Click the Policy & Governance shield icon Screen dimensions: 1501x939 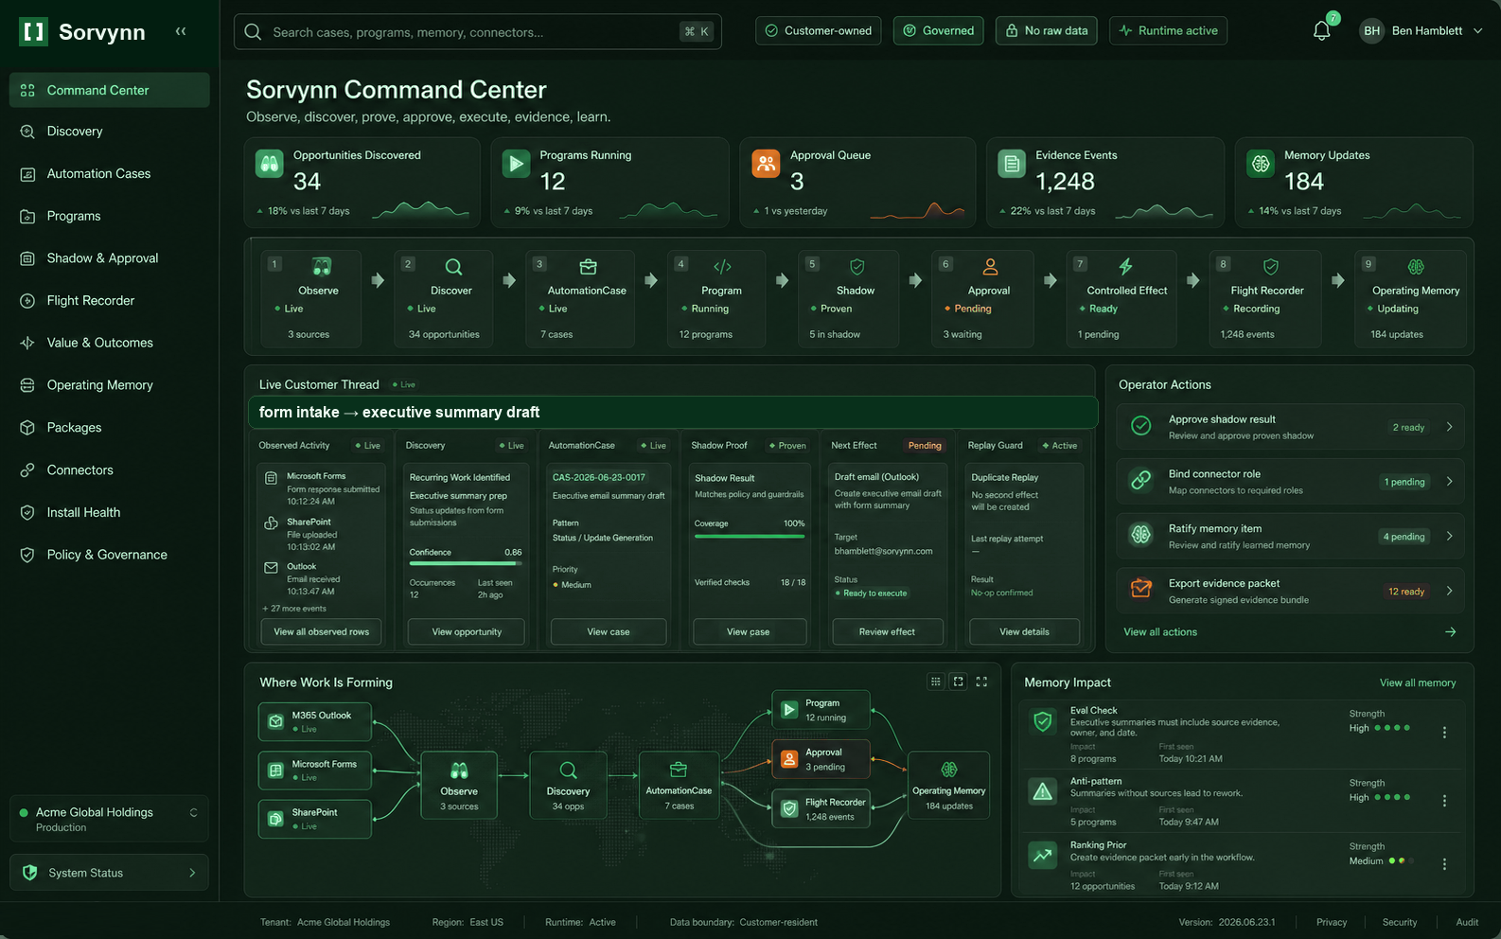click(27, 555)
